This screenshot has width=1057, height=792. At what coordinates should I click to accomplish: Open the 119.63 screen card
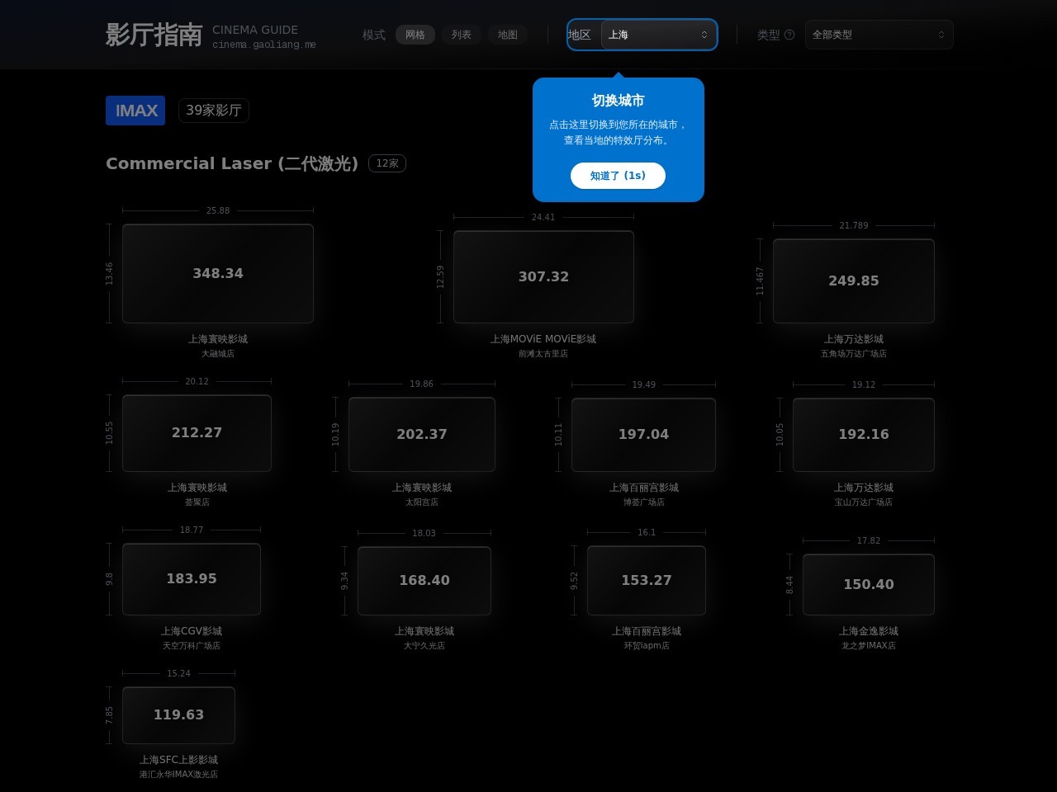coord(178,715)
